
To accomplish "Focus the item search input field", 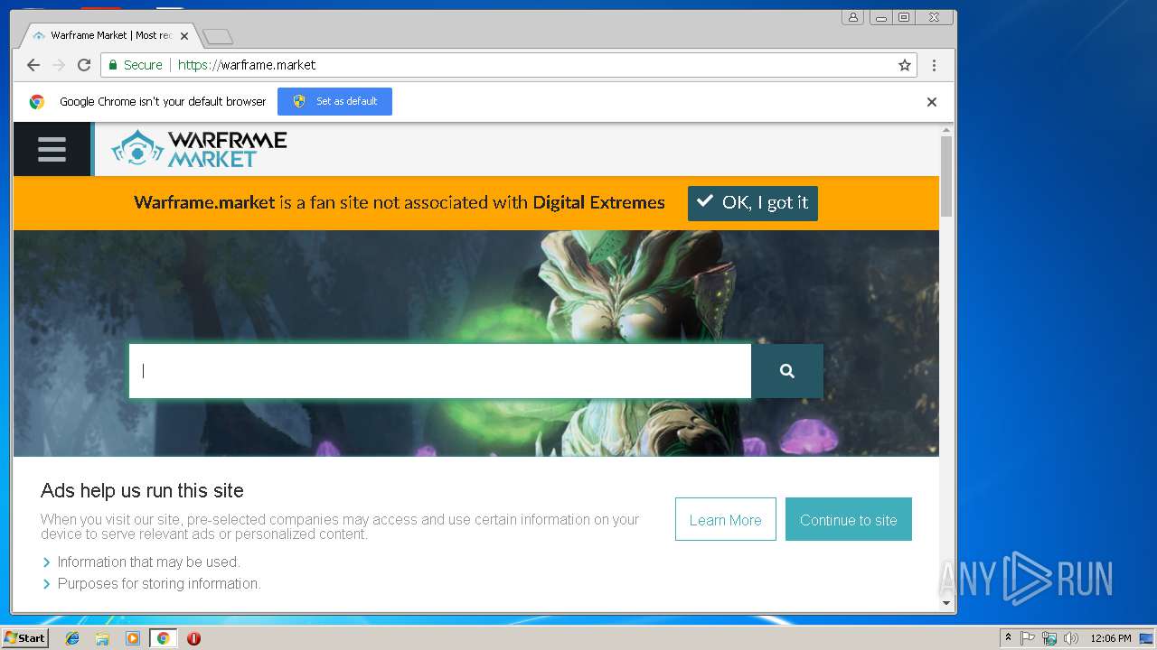I will click(440, 371).
